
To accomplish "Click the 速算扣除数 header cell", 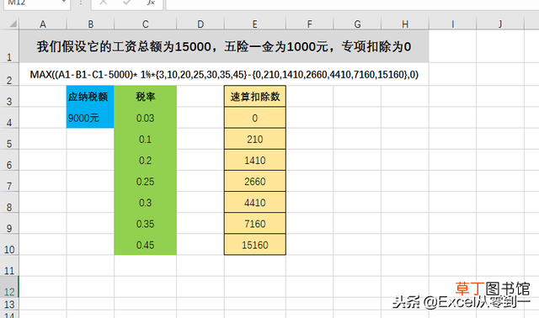I will 254,97.
